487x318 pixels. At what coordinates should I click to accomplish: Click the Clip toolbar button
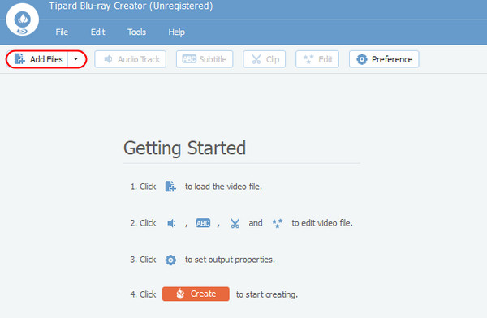(265, 59)
